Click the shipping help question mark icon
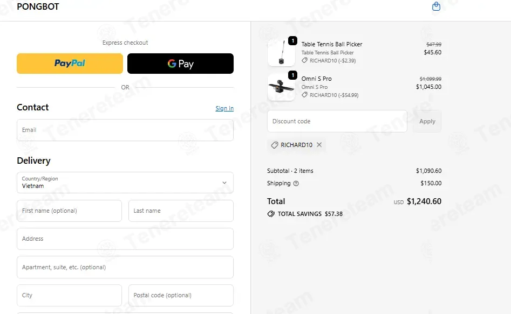 tap(296, 184)
